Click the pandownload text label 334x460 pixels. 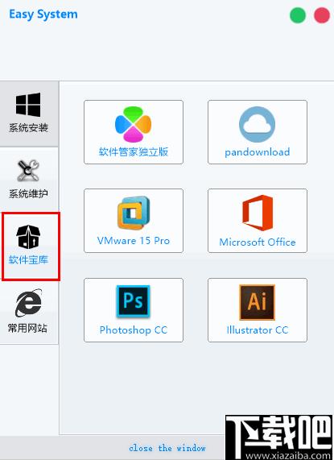(x=258, y=152)
